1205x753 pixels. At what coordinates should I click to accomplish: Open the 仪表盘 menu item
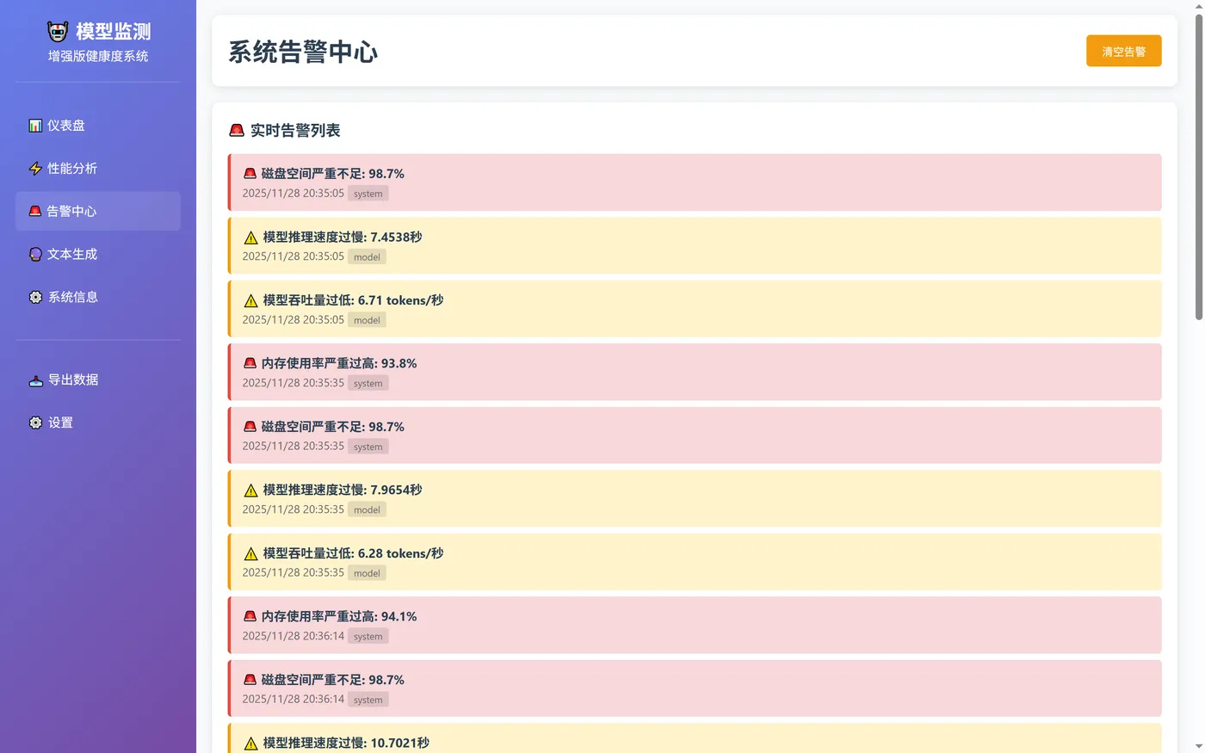point(97,126)
